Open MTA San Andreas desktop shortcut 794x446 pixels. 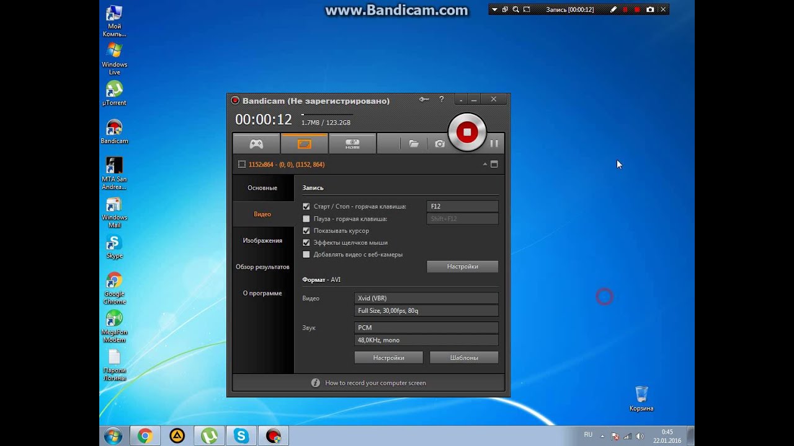[x=114, y=173]
